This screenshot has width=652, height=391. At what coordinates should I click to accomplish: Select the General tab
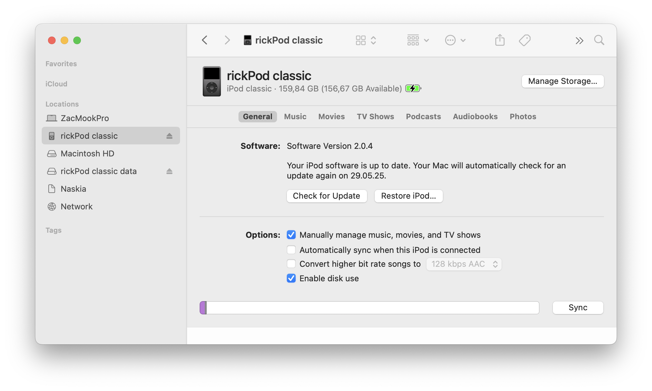(257, 116)
